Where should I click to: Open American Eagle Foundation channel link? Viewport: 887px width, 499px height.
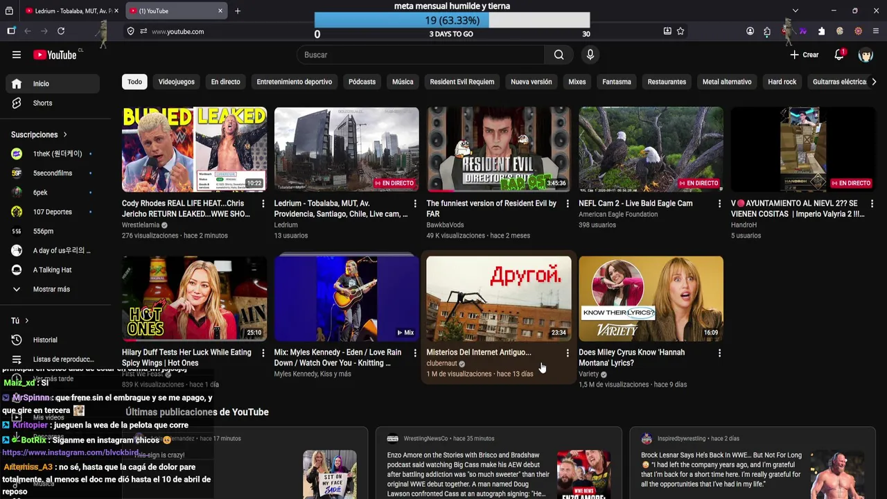618,214
